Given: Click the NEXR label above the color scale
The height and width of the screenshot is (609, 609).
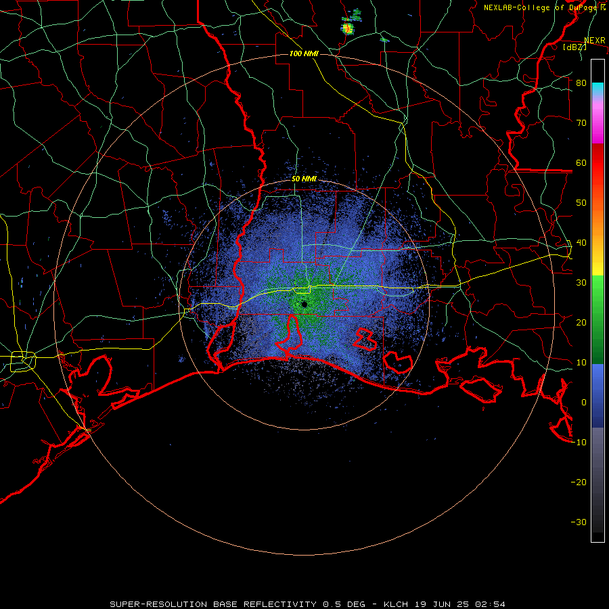Looking at the screenshot, I should coord(595,41).
